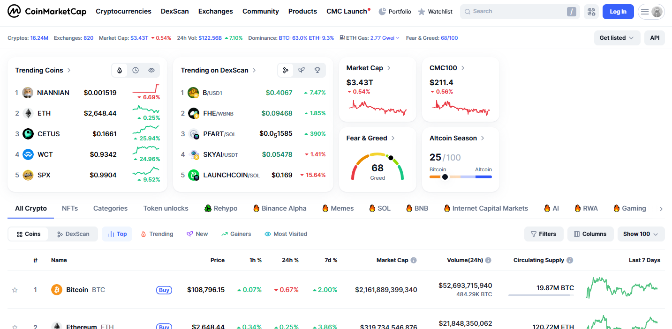Click the FHE/WBNB token icon
This screenshot has width=672, height=329.
[194, 113]
